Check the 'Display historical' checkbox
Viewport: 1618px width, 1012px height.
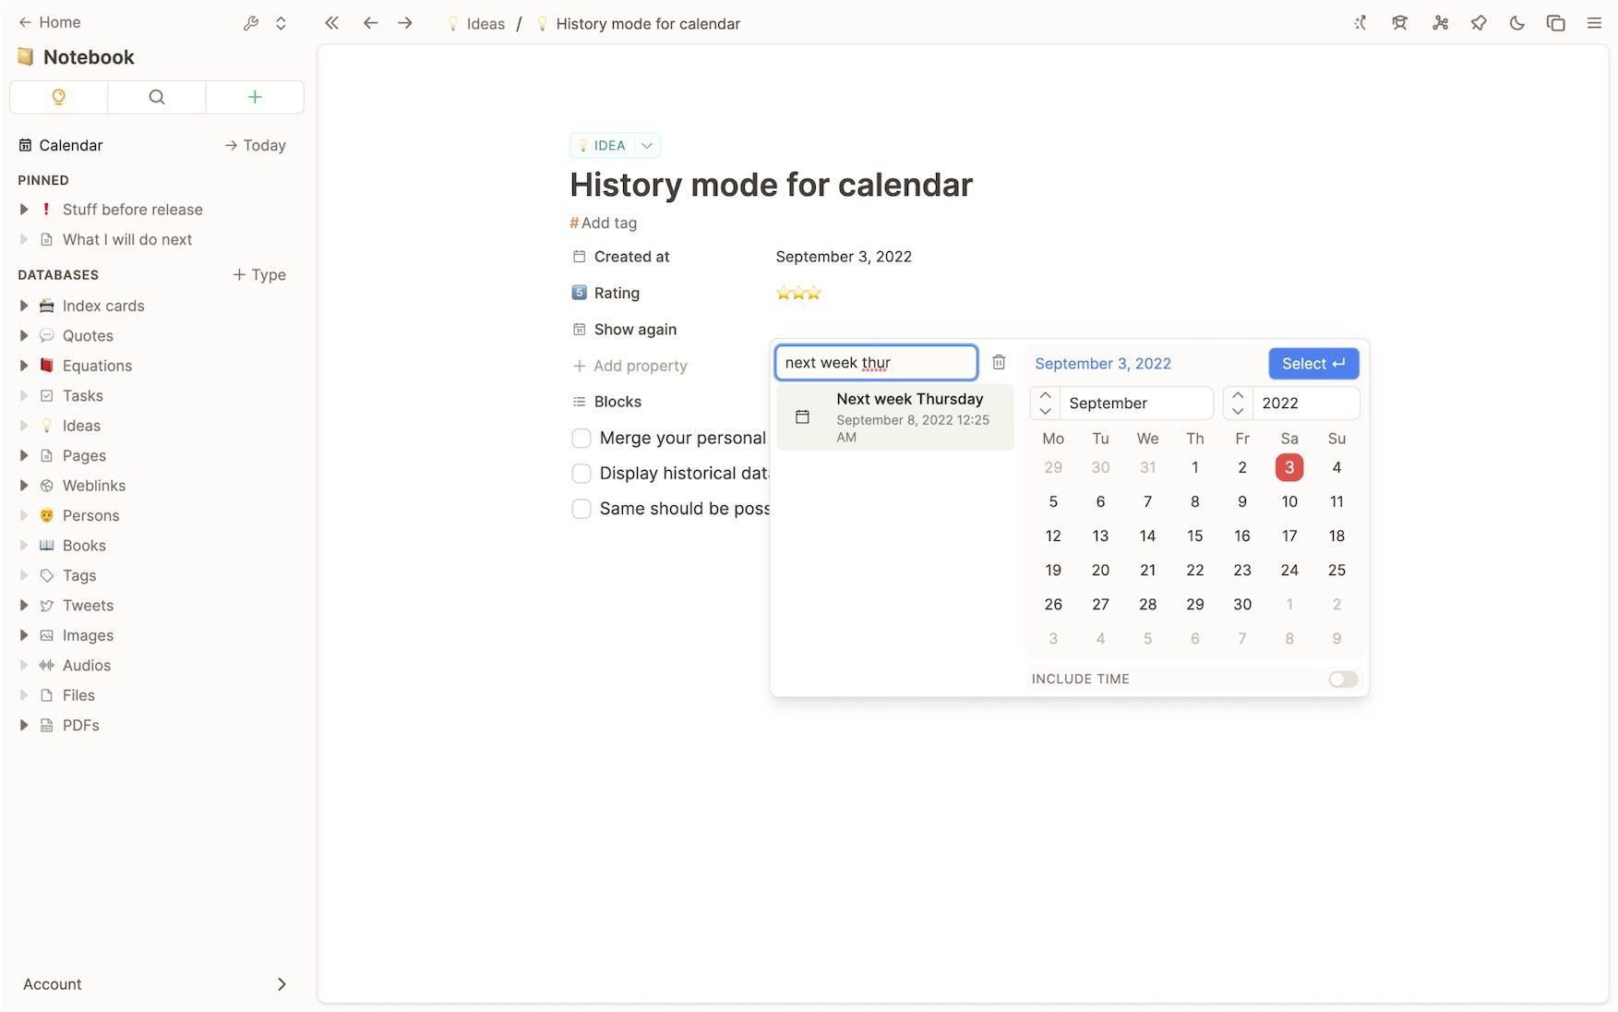581,474
